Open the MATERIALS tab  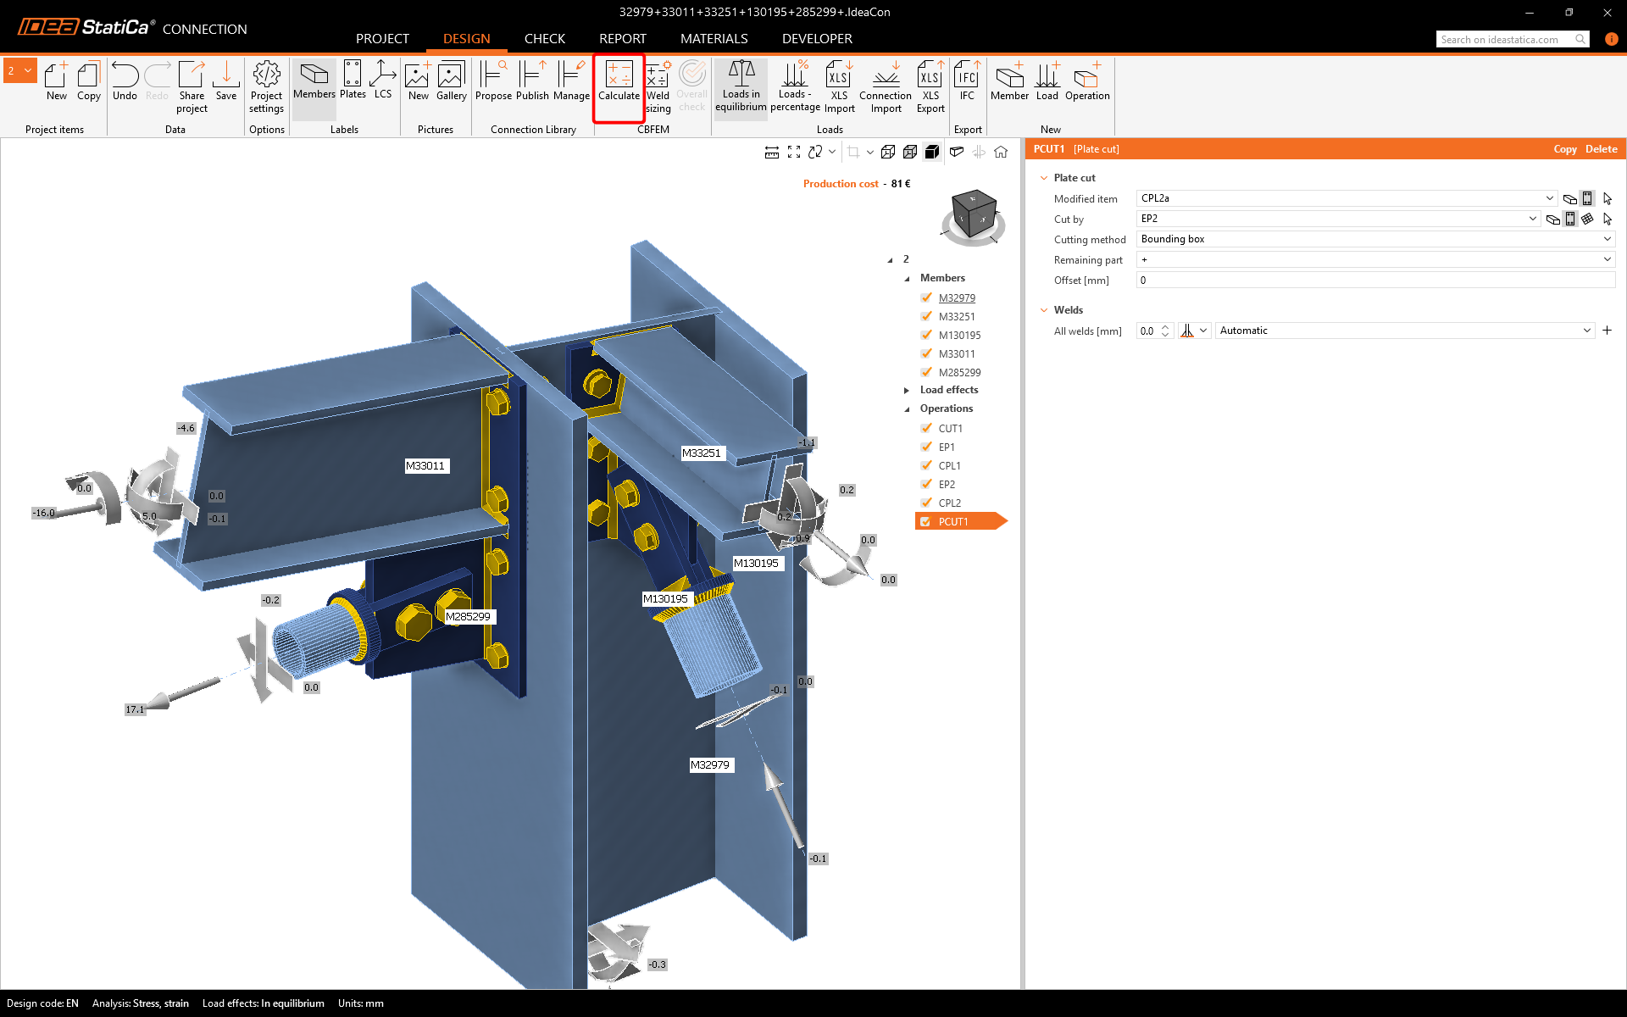tap(714, 39)
